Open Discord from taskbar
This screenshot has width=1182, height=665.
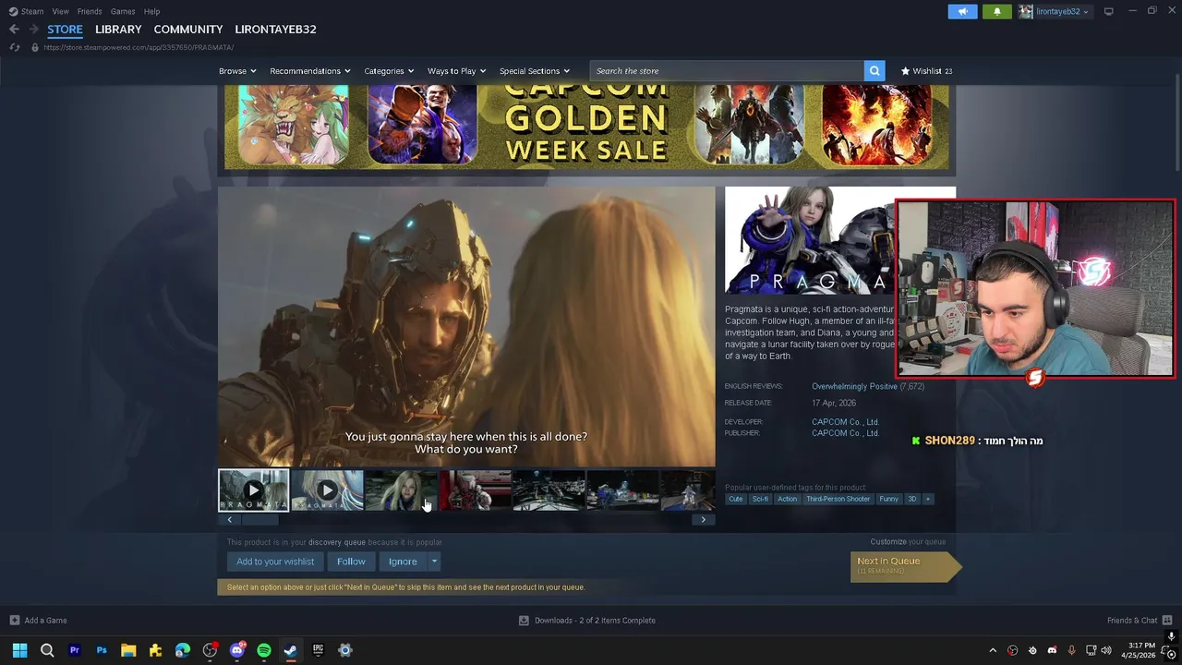237,650
